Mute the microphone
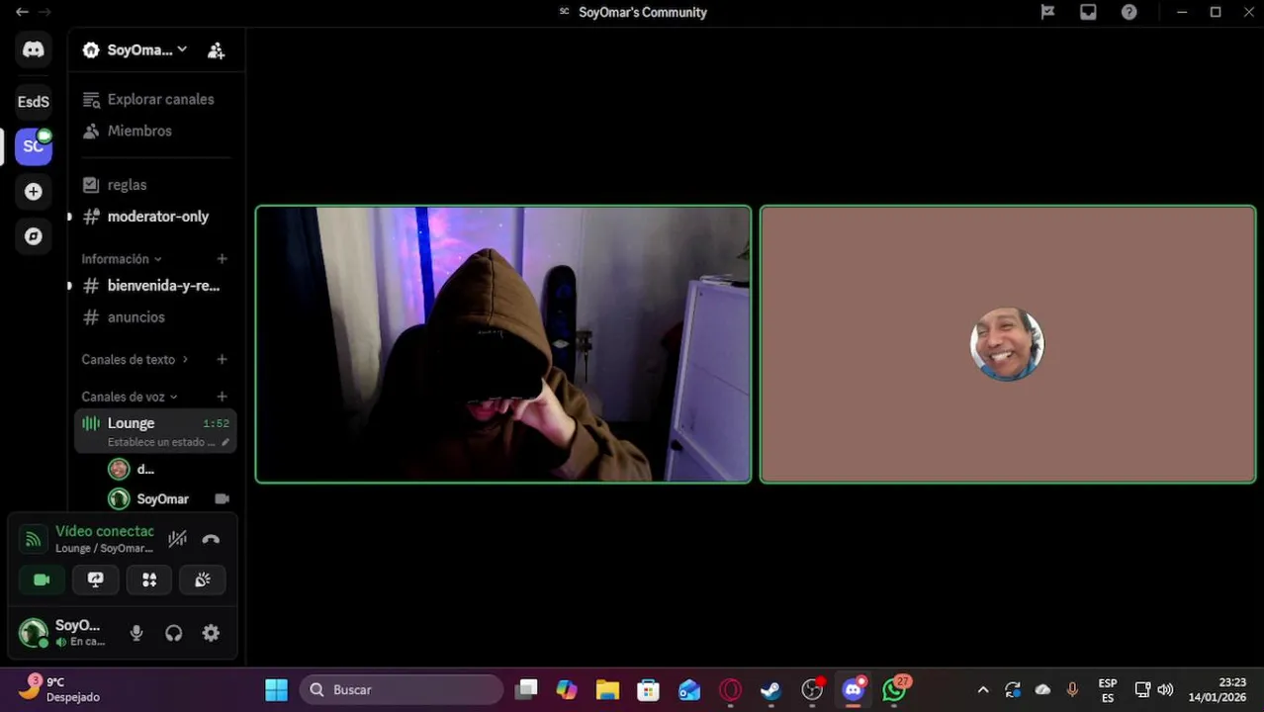Image resolution: width=1264 pixels, height=712 pixels. tap(136, 633)
